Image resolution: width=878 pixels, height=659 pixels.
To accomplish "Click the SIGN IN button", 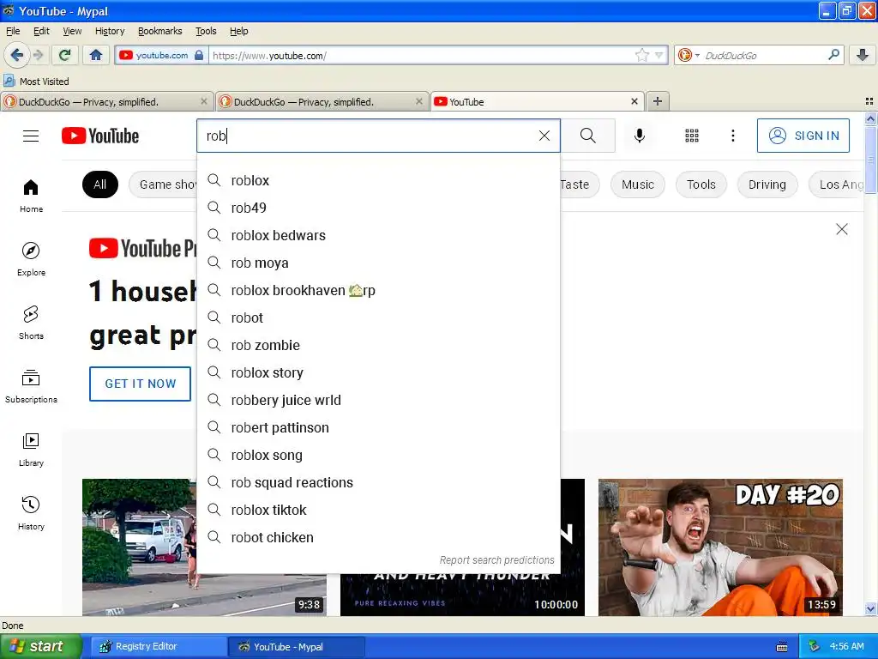I will click(x=803, y=136).
